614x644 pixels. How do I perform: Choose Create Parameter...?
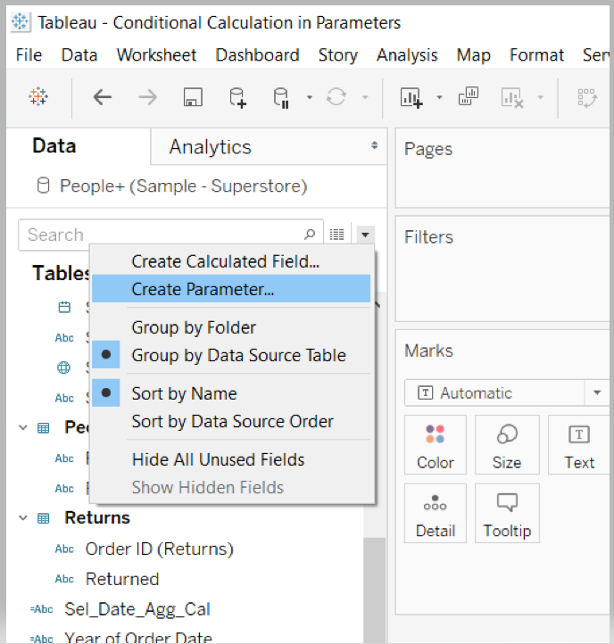coord(231,289)
